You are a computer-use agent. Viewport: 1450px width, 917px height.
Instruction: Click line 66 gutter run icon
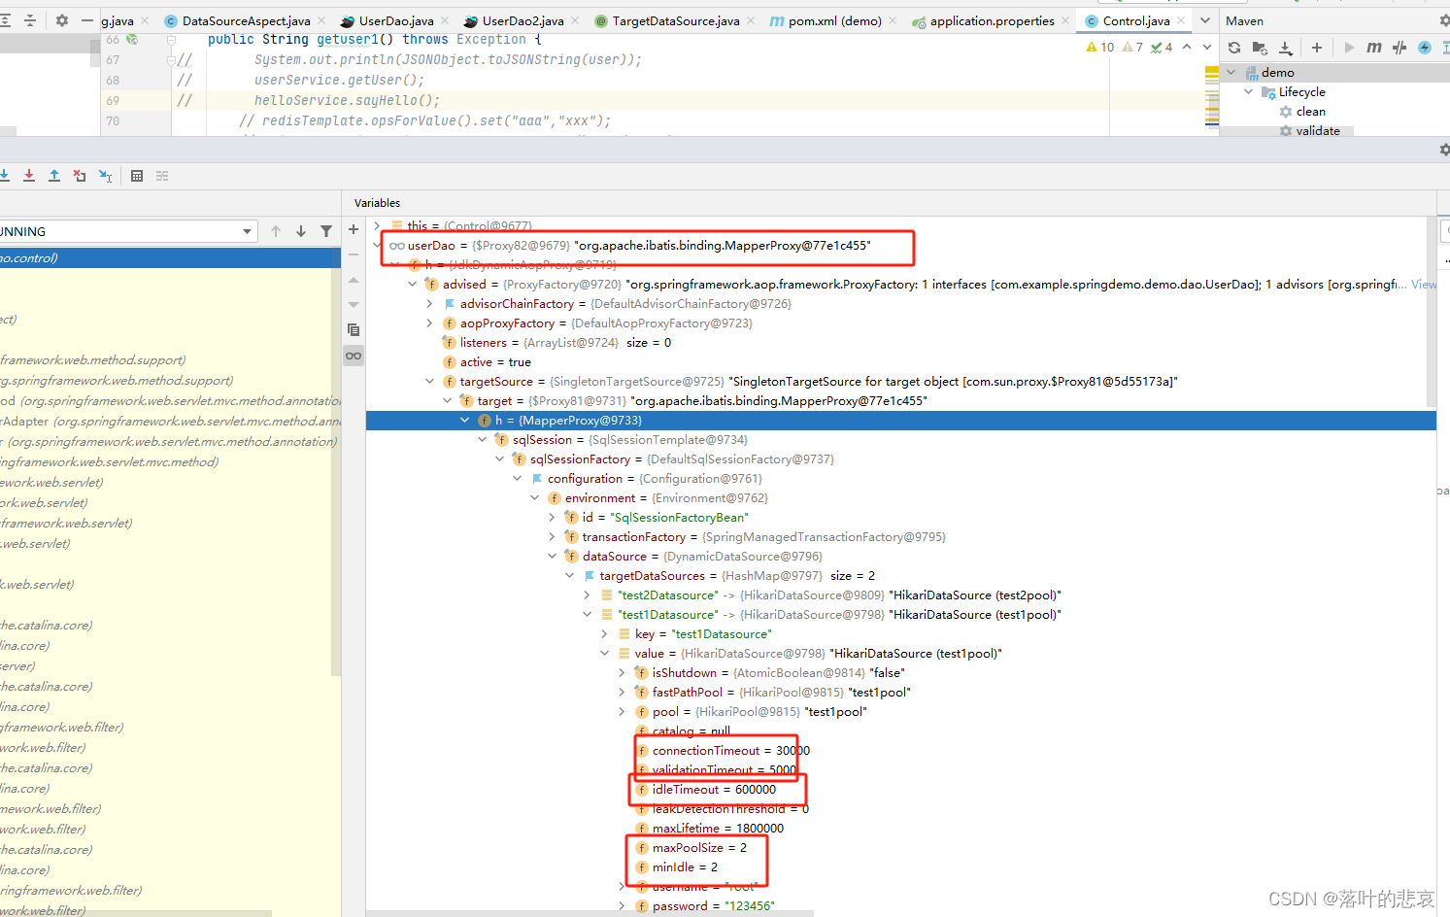click(x=132, y=40)
